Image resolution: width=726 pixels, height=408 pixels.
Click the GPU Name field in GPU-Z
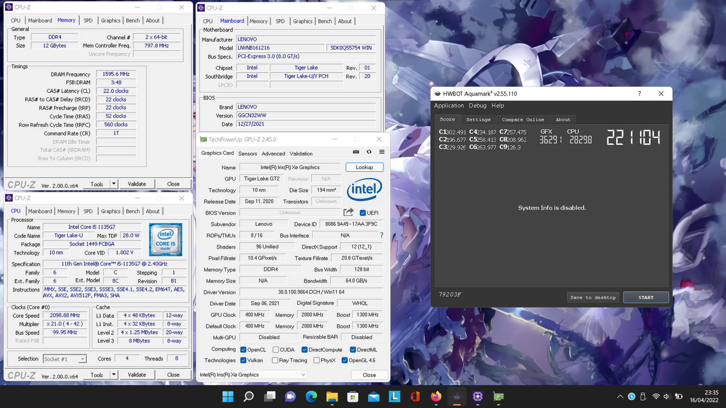(x=290, y=167)
